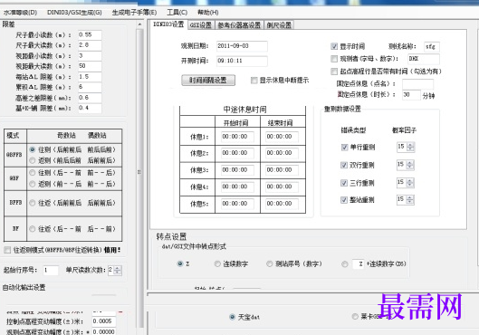Toggle the 整站重测 checkbox

pos(344,200)
